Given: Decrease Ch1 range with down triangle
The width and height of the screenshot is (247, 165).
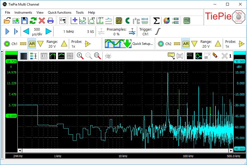Looking at the screenshot, I should coord(41,44).
